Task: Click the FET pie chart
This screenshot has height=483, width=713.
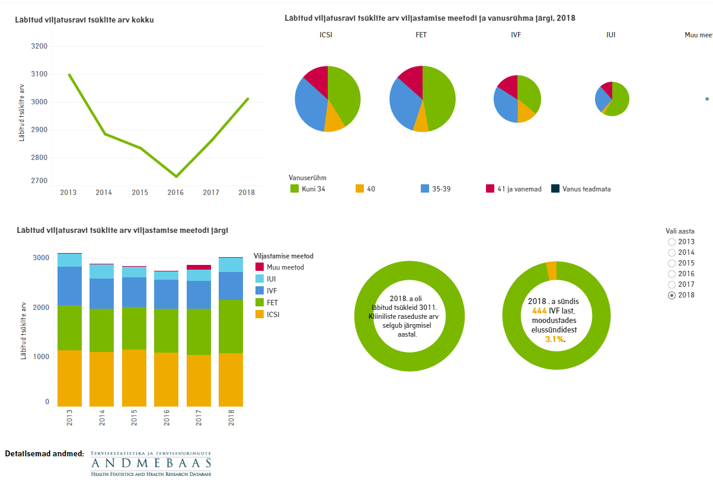Action: (422, 99)
